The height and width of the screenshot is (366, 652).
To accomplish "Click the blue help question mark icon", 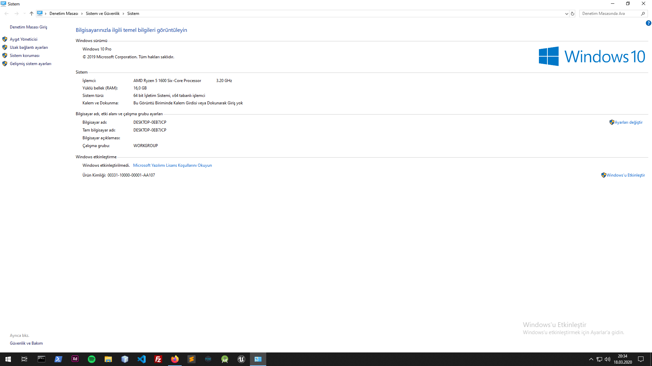I will [x=648, y=23].
